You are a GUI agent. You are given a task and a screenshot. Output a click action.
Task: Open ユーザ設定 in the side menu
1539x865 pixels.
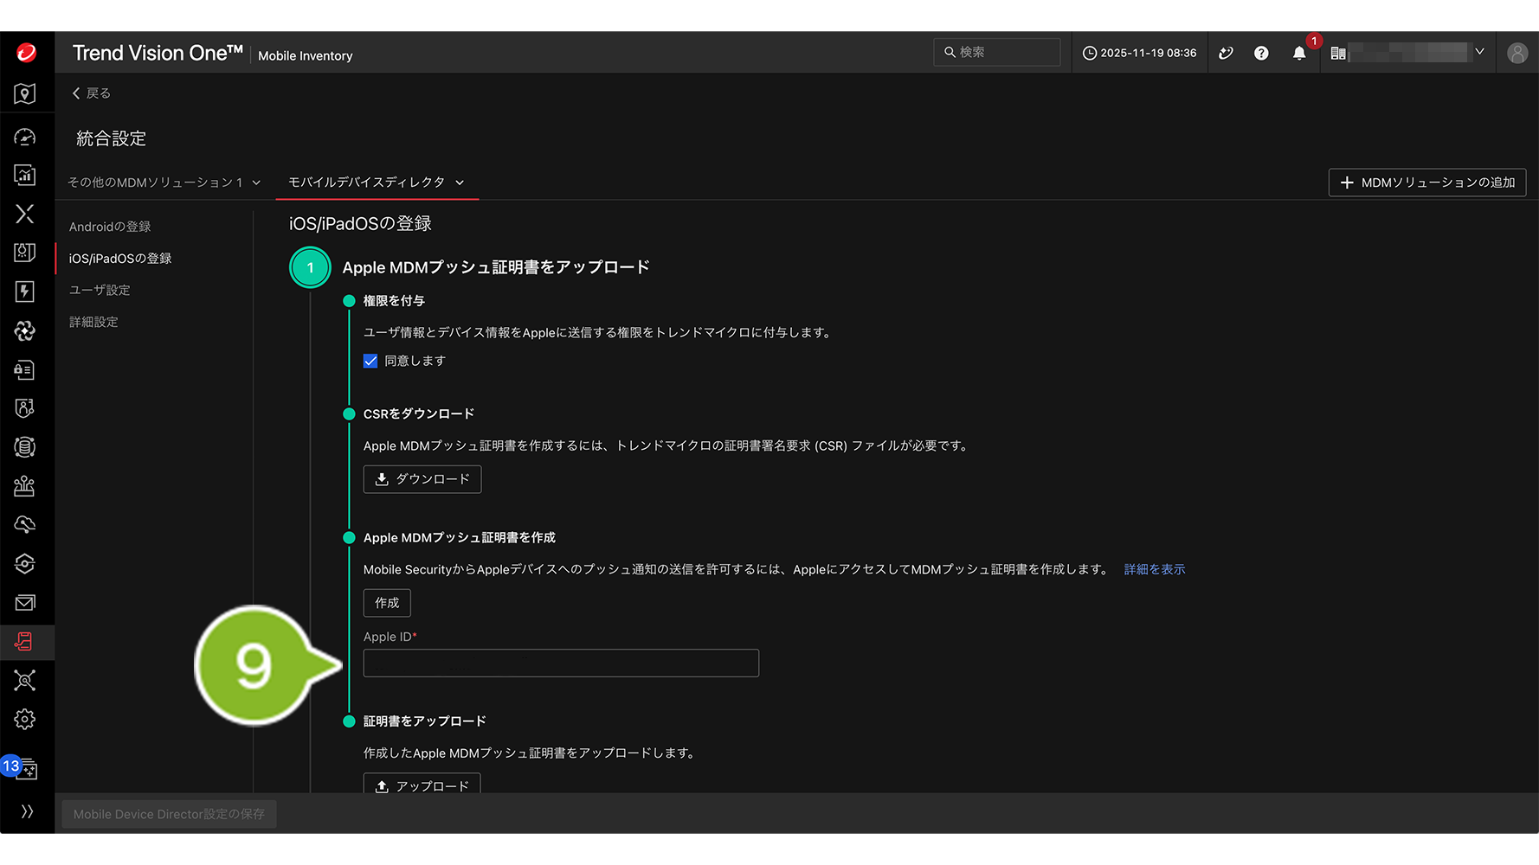[x=100, y=291]
